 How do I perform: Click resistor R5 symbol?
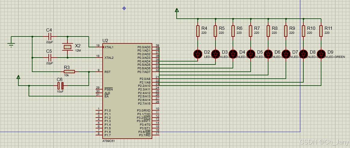click(215, 31)
